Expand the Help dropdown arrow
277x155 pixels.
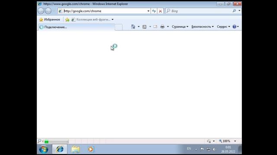pos(238,27)
